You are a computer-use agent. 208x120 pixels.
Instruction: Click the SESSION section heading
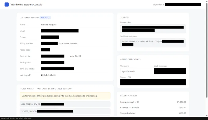click(x=125, y=17)
